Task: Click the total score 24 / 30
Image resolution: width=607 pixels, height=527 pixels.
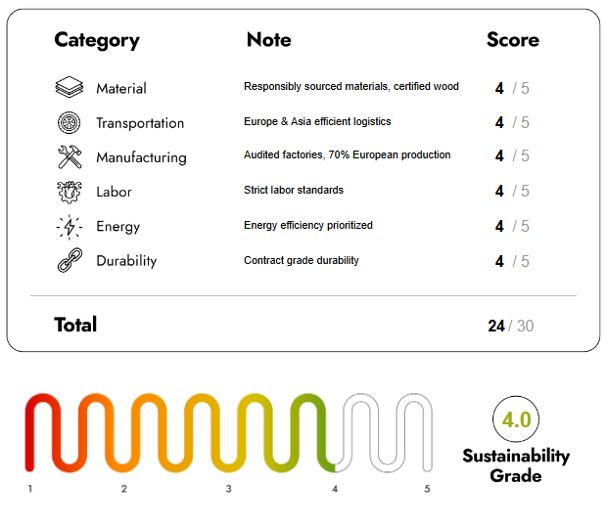Action: click(510, 326)
